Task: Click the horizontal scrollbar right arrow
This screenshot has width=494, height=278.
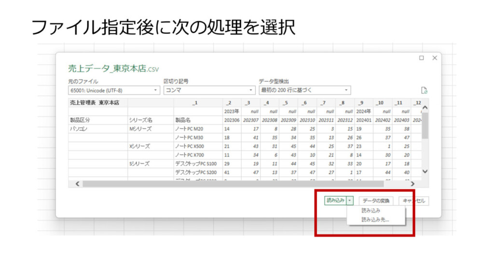Action: click(412, 184)
